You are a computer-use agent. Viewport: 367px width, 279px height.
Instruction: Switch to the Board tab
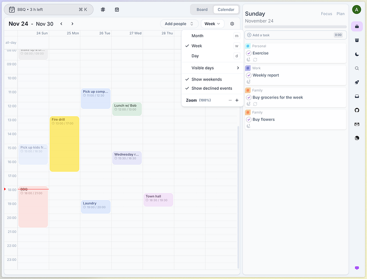click(x=202, y=10)
